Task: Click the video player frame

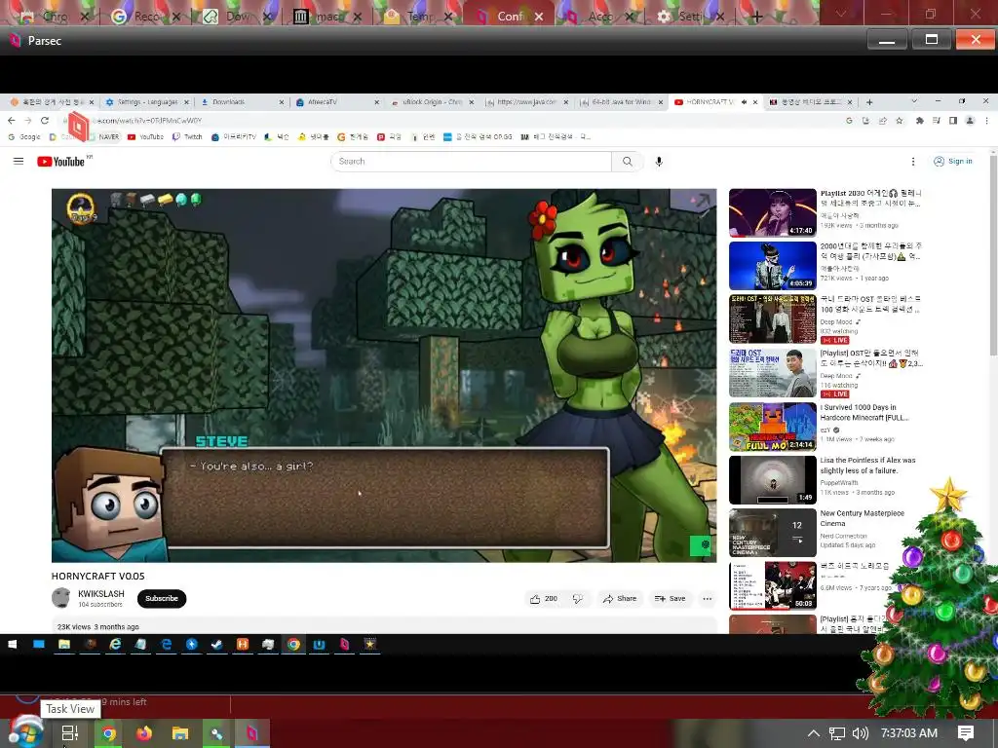Action: tap(384, 375)
